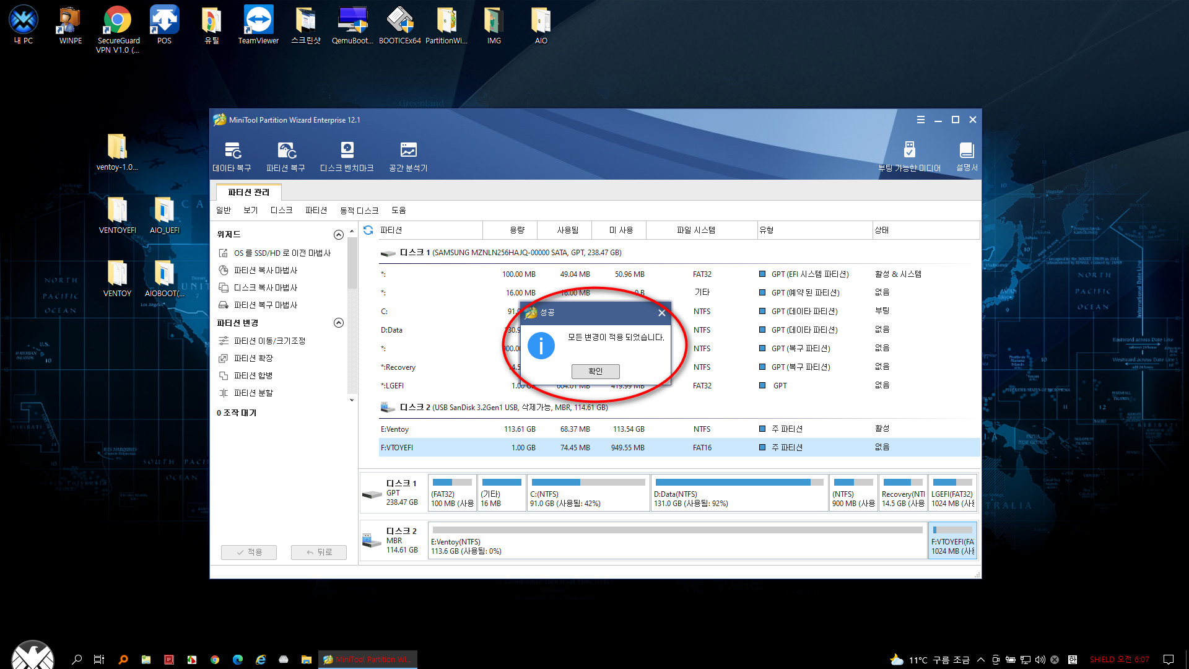Choose 파티션 분할 action
1189x669 pixels.
[246, 393]
